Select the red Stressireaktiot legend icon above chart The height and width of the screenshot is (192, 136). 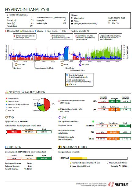[x=6, y=31]
